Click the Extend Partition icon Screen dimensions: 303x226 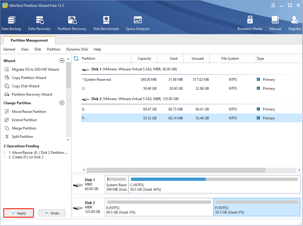pyautogui.click(x=7, y=120)
